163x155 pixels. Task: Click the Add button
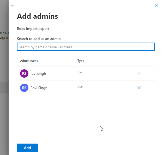(27, 148)
